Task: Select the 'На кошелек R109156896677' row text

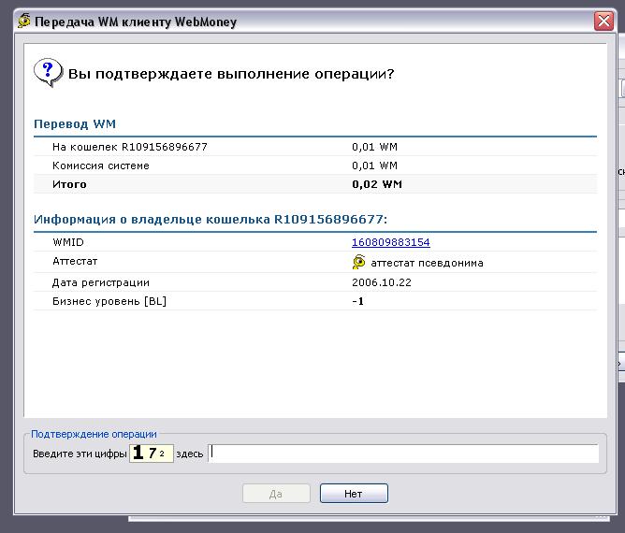Action: pyautogui.click(x=130, y=147)
